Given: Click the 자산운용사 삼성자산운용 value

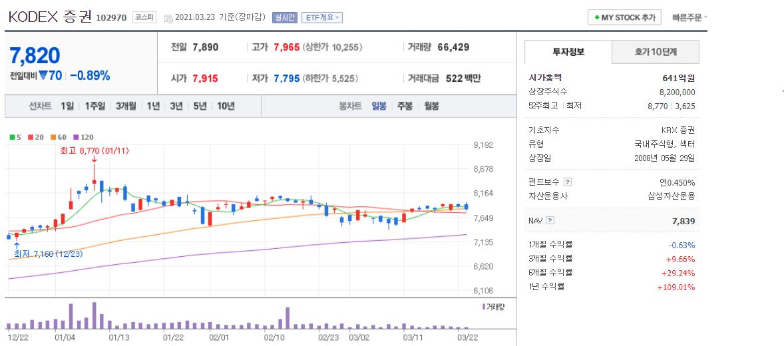Looking at the screenshot, I should tap(671, 196).
